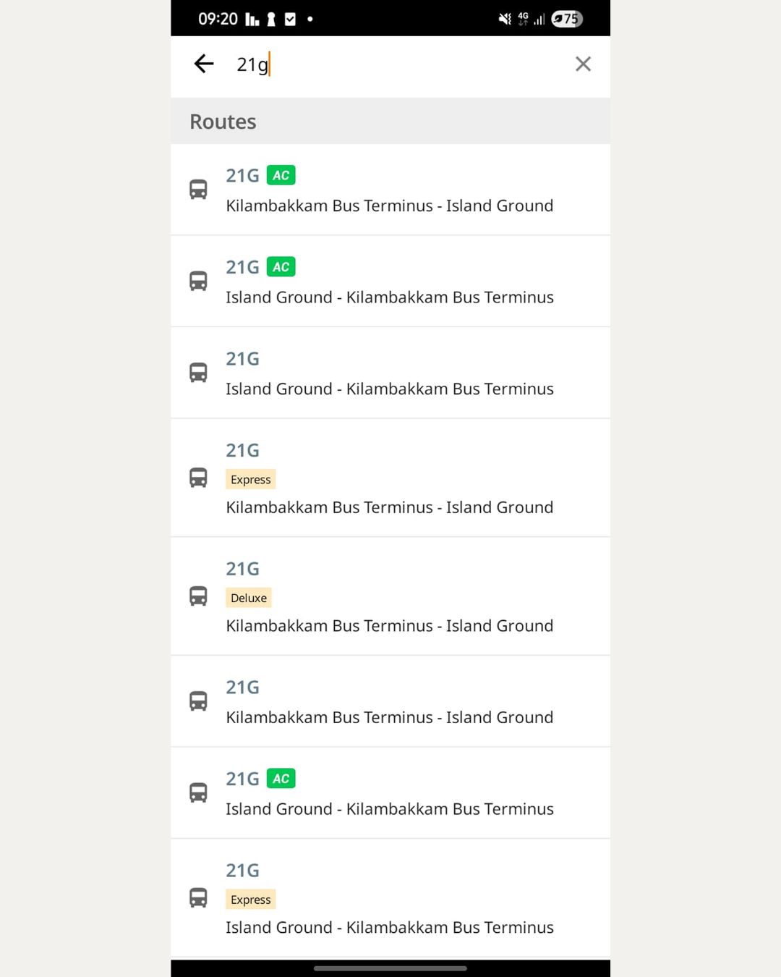Tap bus icon beside 21G Deluxe route
Viewport: 781px width, 977px height.
click(x=198, y=596)
